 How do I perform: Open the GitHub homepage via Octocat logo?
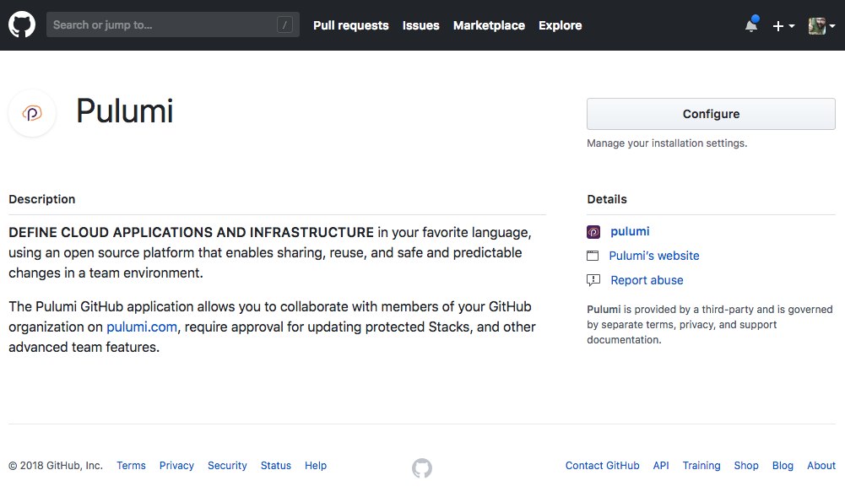point(22,24)
